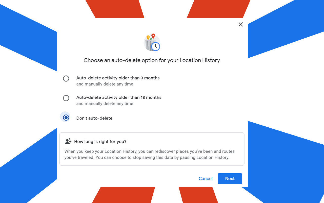The image size is (324, 203).
Task: Click the Location History map illustration
Action: [x=152, y=42]
